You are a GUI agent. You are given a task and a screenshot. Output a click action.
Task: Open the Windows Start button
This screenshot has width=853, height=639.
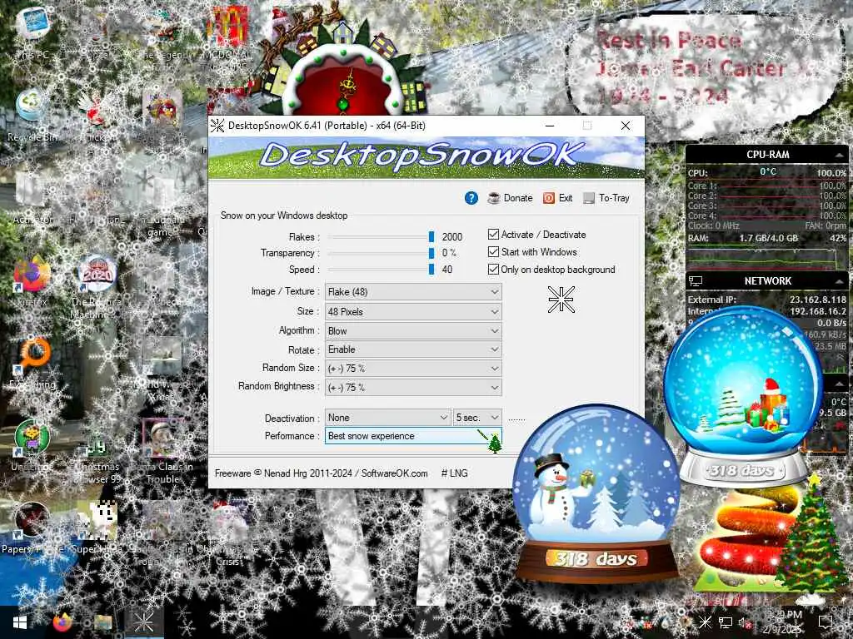(x=20, y=622)
